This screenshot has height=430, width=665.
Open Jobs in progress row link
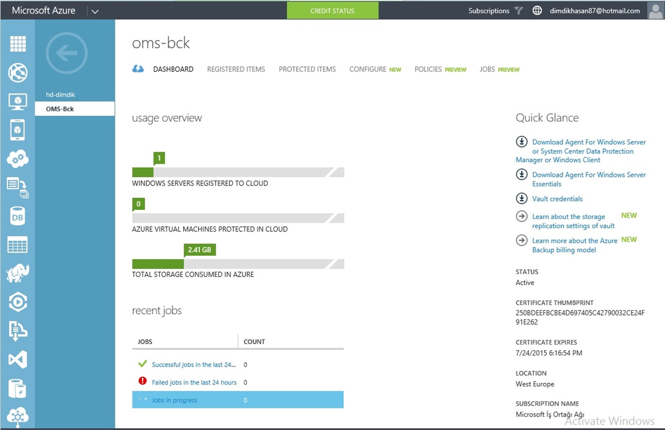[x=174, y=400]
